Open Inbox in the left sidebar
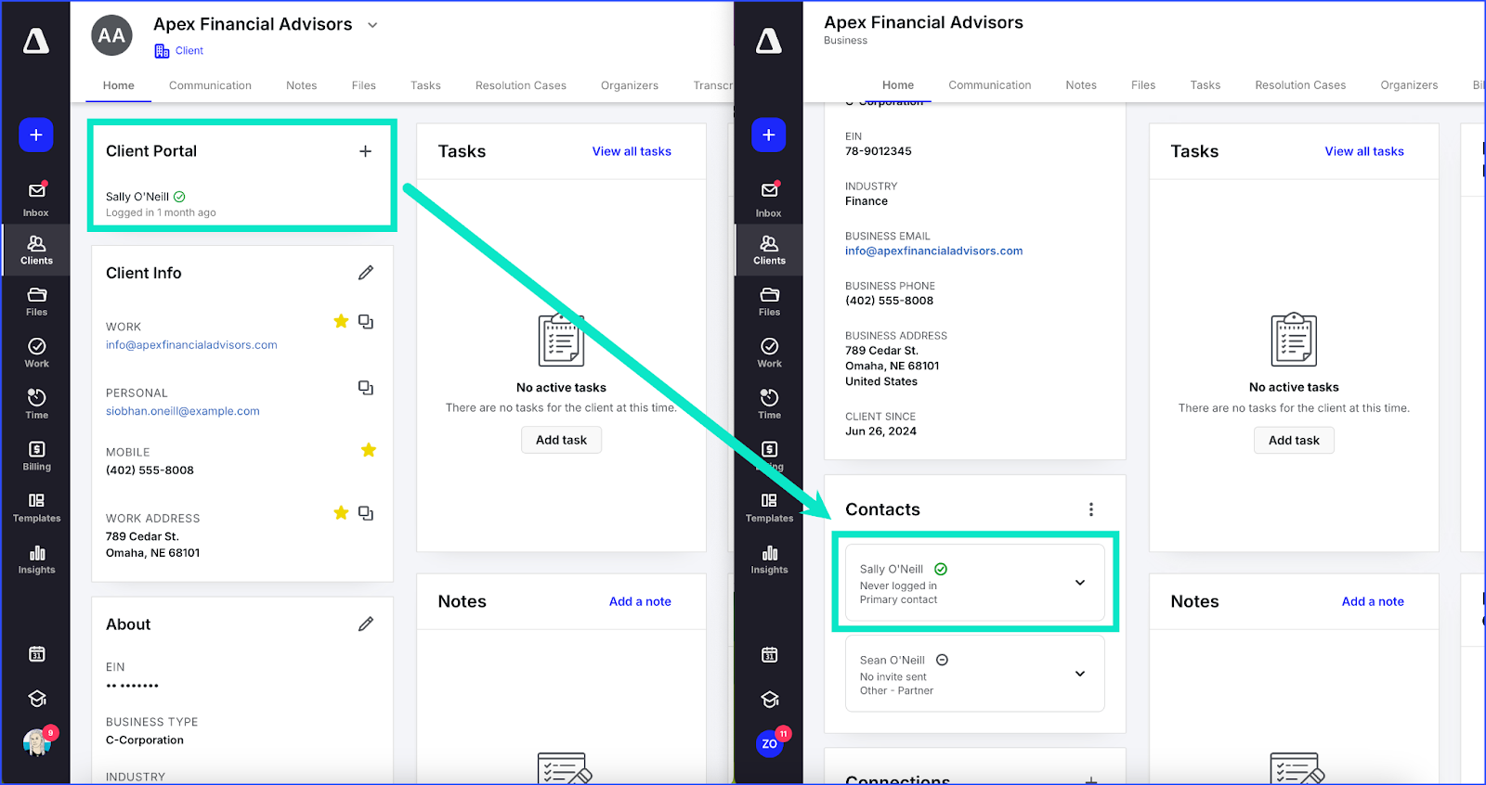The image size is (1486, 785). coord(36,199)
